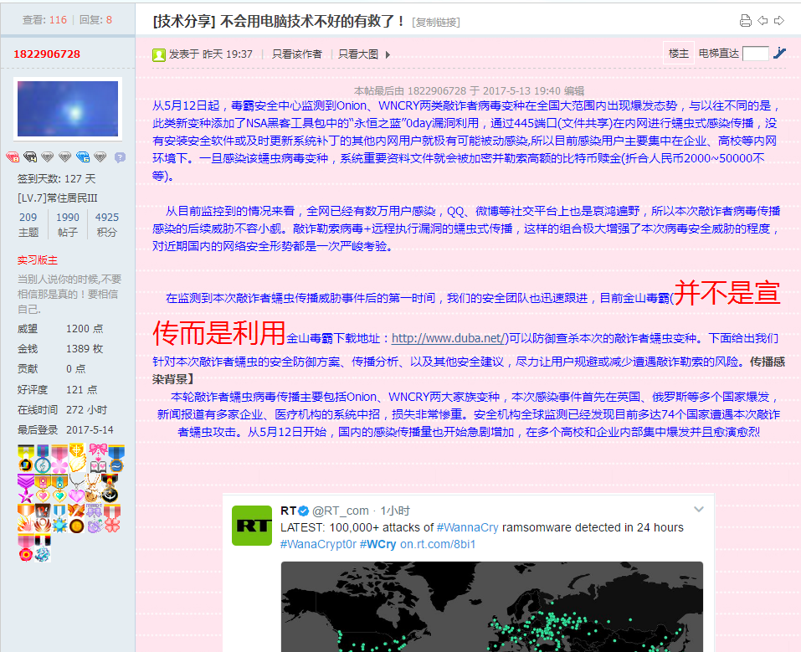Click the print post icon
The height and width of the screenshot is (652, 801).
[746, 21]
